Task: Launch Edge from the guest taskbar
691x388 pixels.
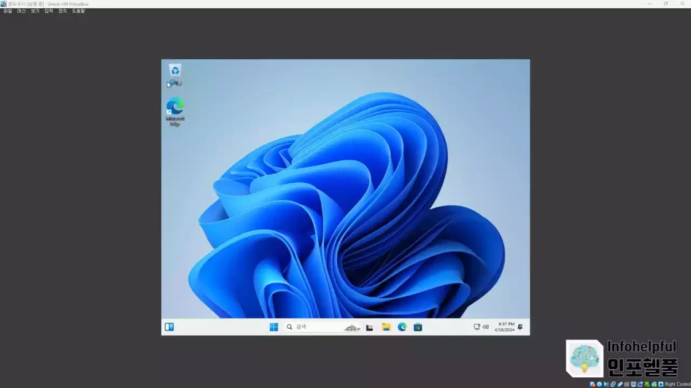Action: coord(402,327)
